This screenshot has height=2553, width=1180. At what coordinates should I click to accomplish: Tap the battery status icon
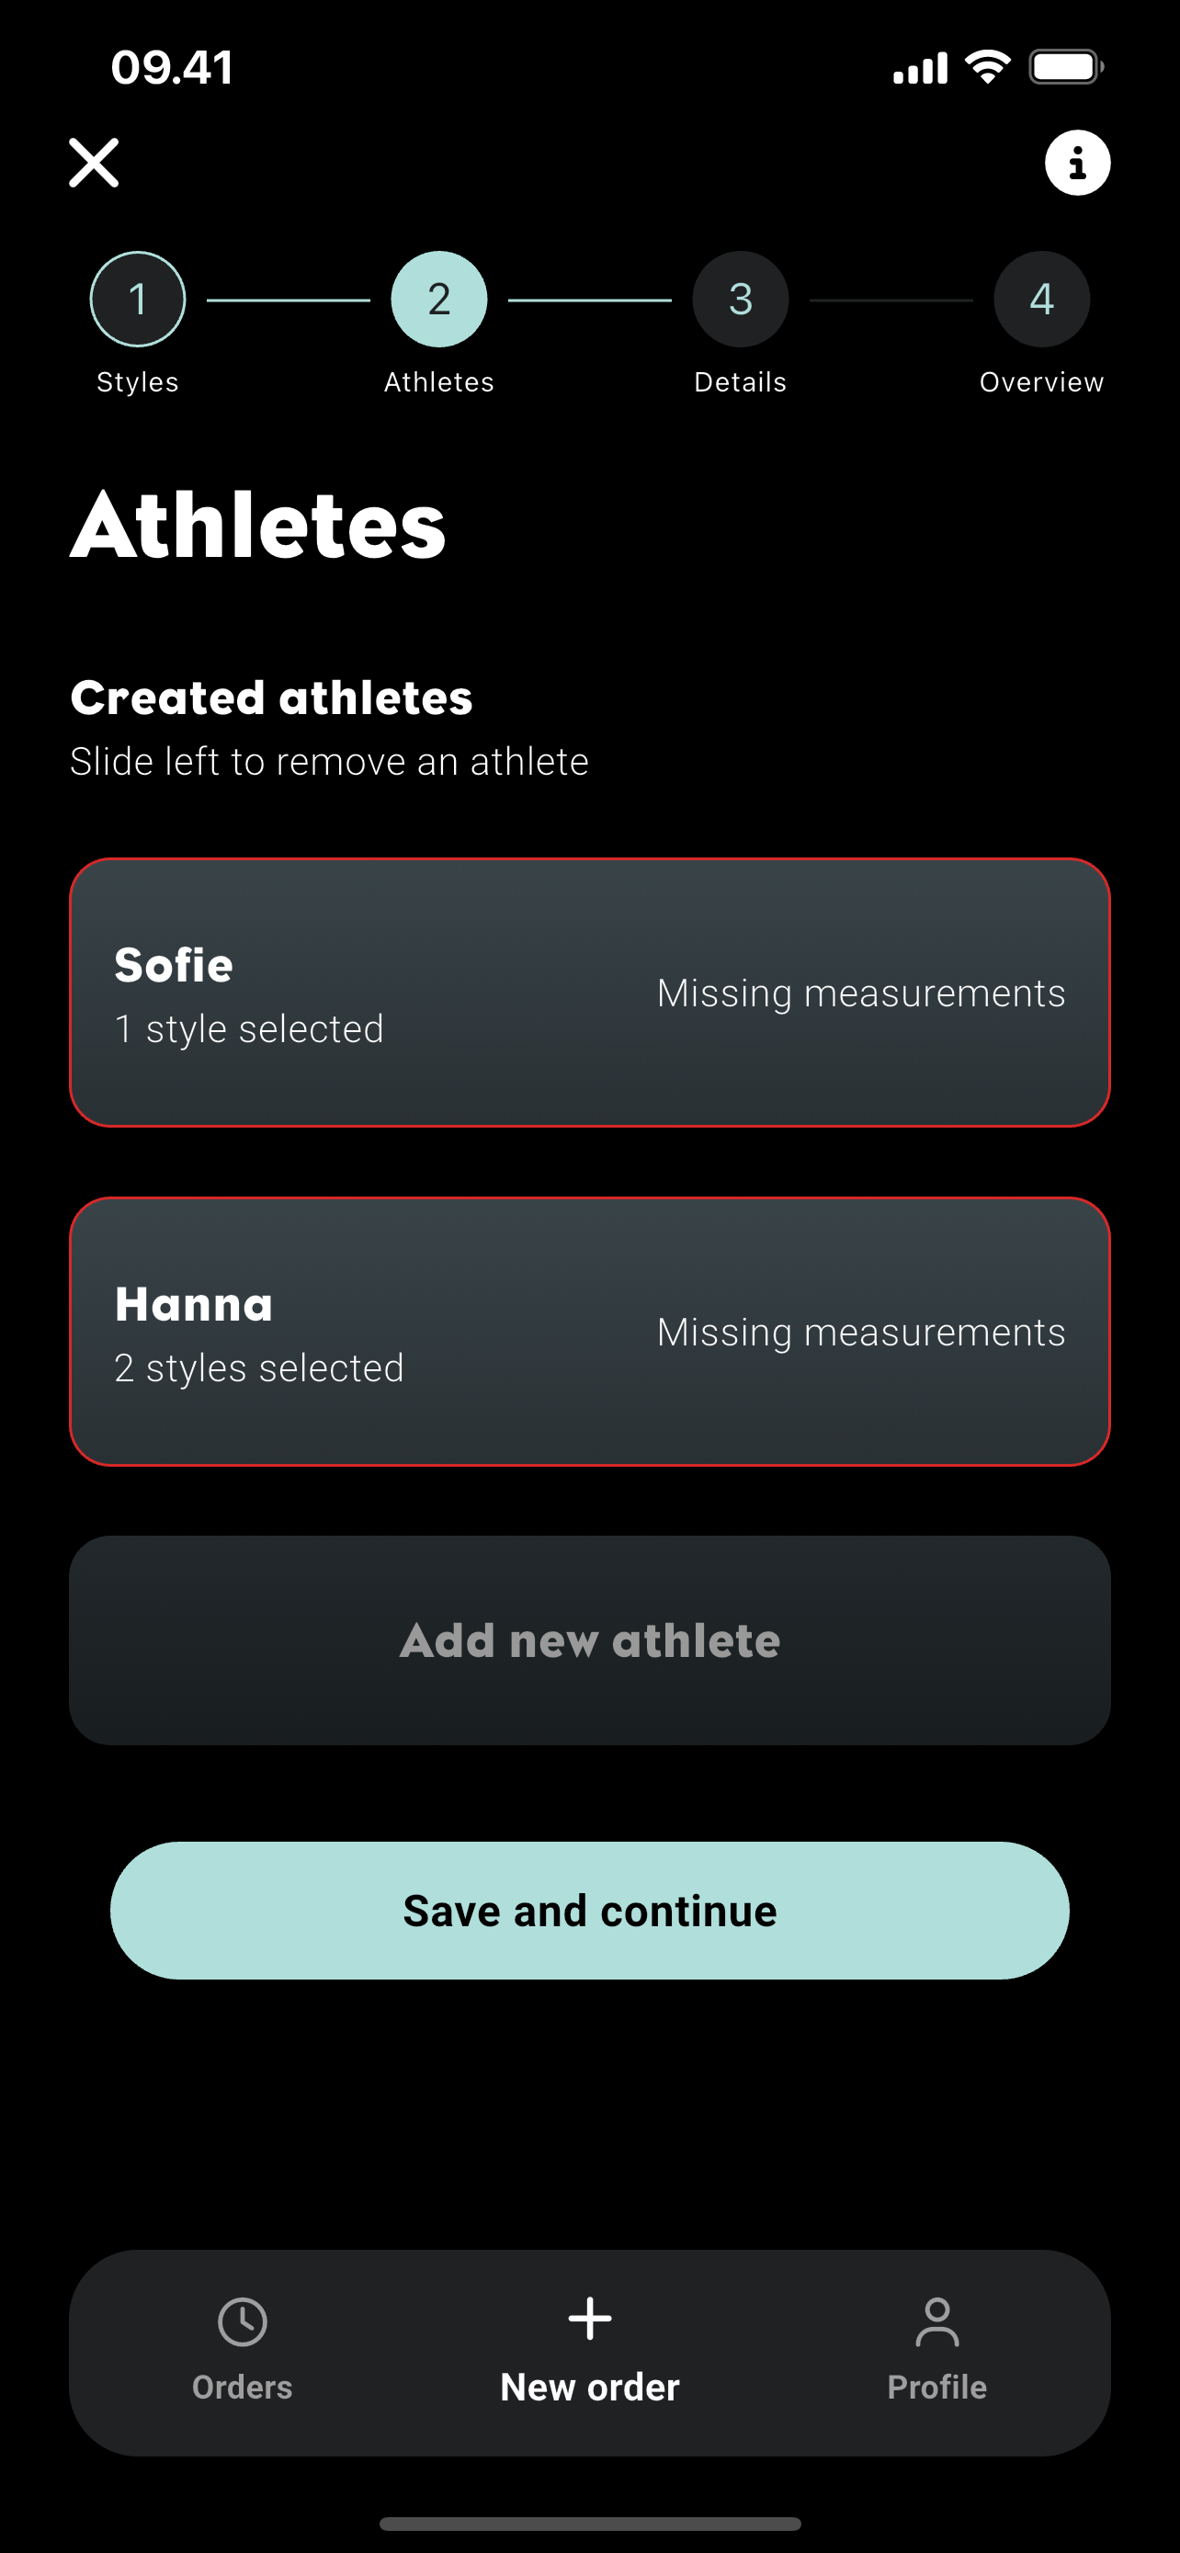1066,67
